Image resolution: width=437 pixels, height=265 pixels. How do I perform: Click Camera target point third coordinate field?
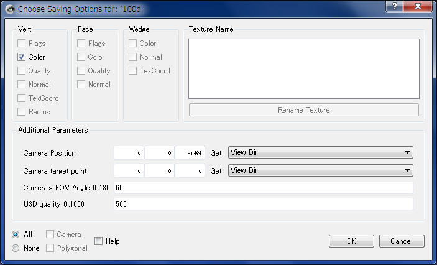(x=190, y=170)
